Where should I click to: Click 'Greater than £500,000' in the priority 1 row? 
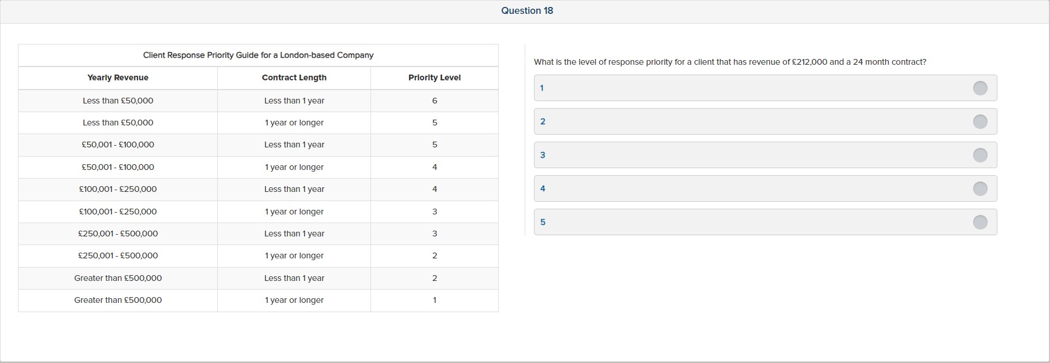118,300
